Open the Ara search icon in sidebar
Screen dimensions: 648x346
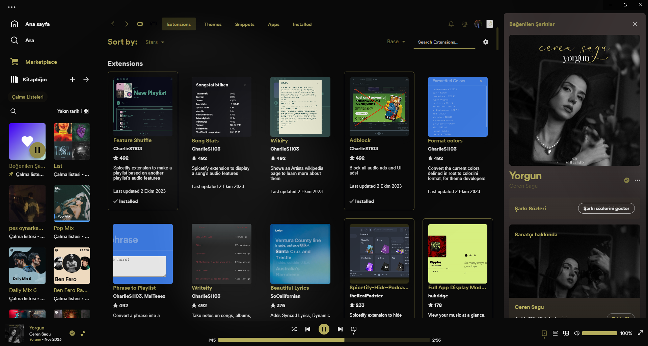15,40
